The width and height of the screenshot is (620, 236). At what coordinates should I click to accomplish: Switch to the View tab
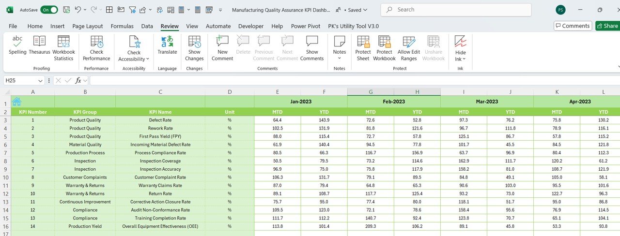pos(192,26)
